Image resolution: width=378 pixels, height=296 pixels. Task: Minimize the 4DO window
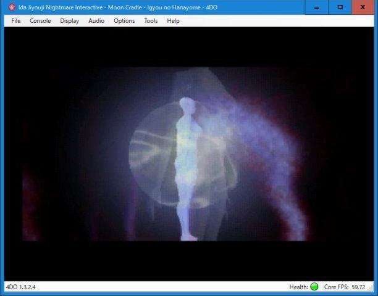(316, 7)
